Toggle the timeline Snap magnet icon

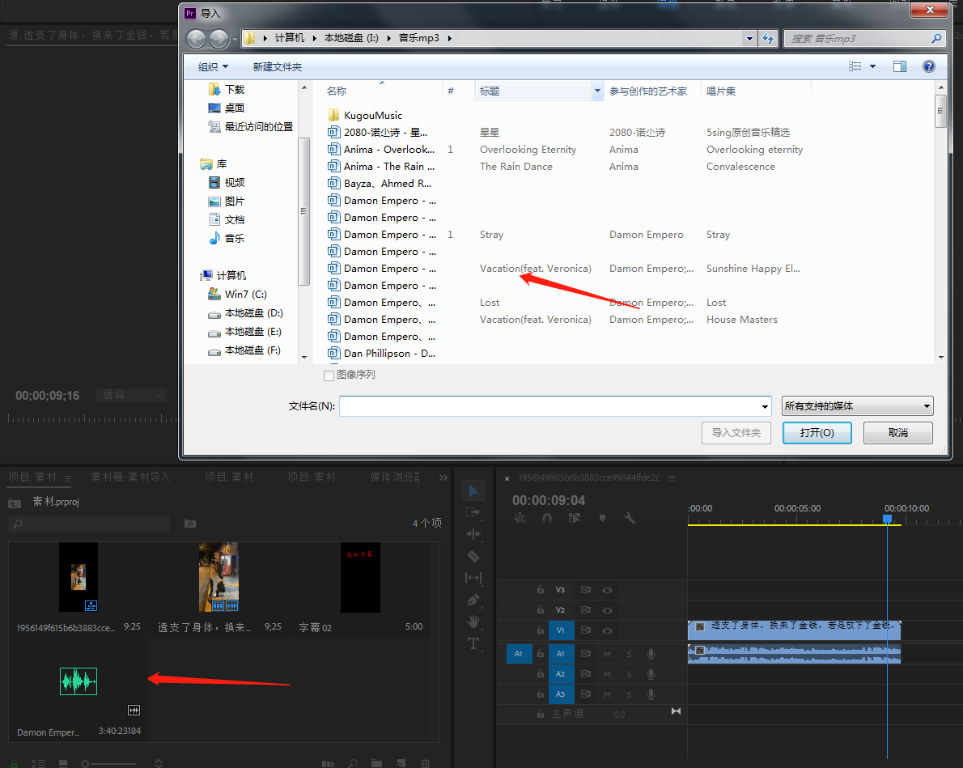pos(547,518)
